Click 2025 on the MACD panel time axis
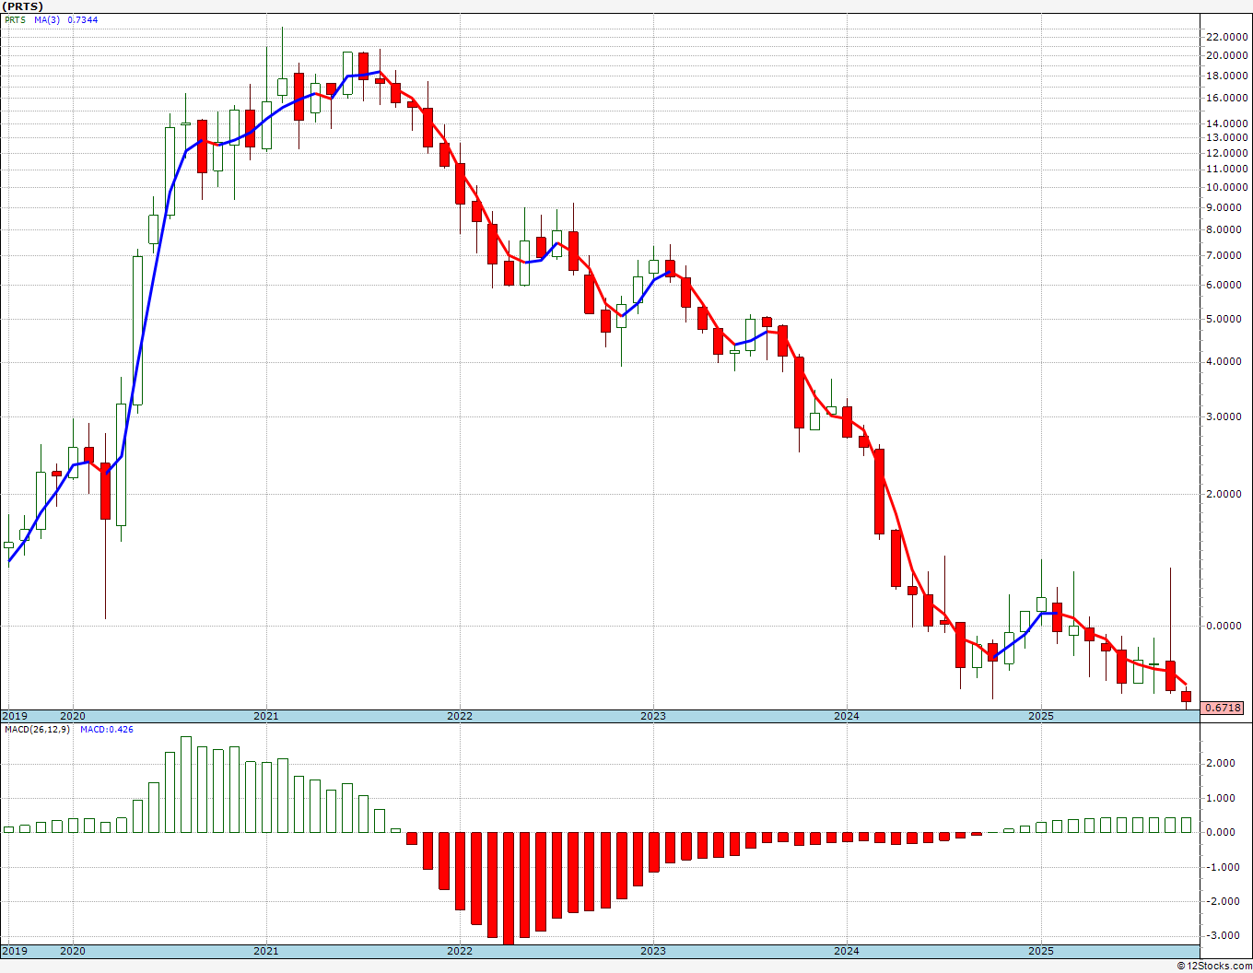This screenshot has height=973, width=1253. 1040,951
